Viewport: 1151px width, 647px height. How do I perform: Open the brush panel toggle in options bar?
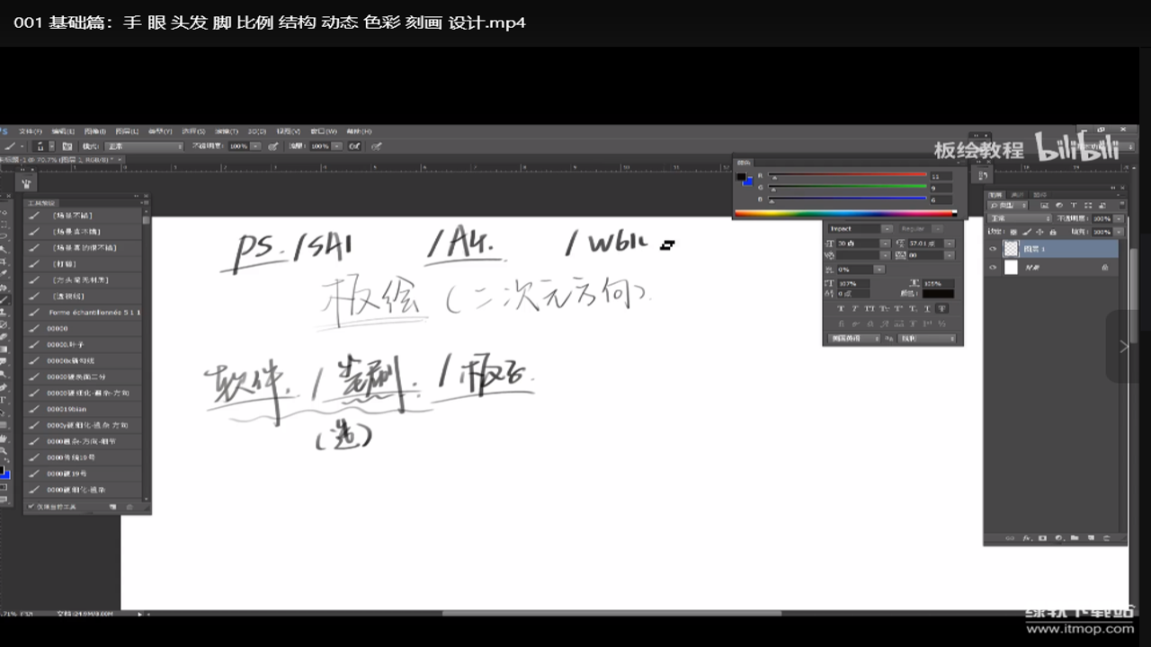point(67,146)
